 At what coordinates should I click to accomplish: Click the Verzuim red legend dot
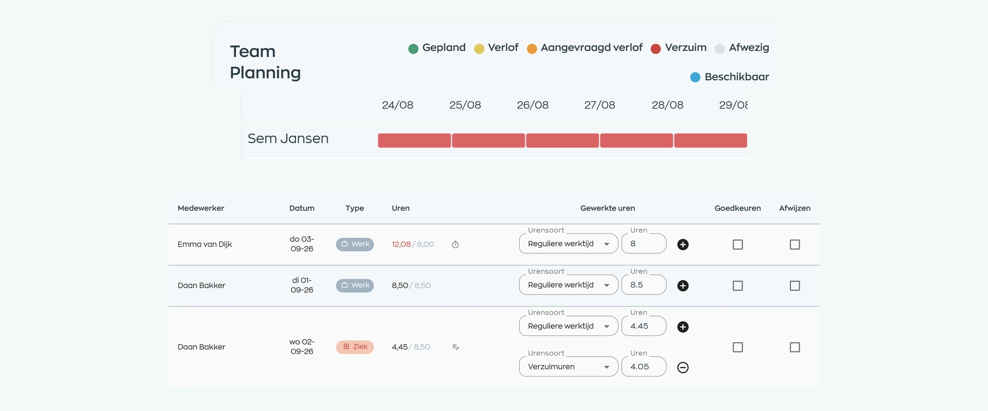point(656,49)
